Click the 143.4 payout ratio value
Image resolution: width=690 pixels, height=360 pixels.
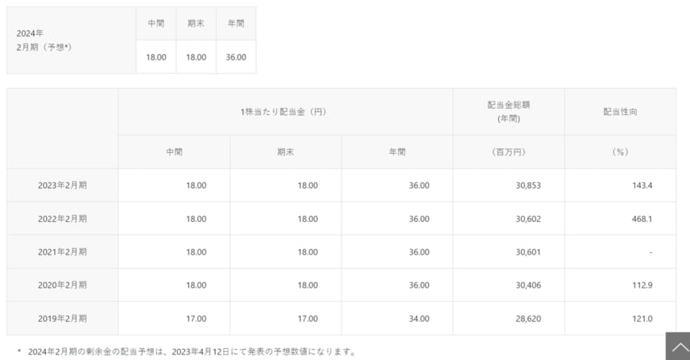639,186
